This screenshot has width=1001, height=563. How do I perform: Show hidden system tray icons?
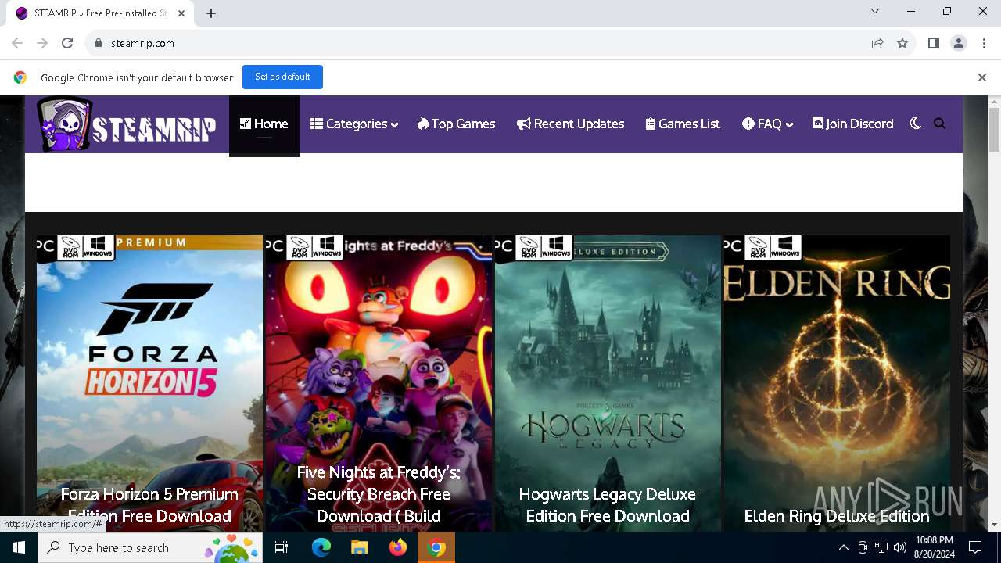[843, 547]
